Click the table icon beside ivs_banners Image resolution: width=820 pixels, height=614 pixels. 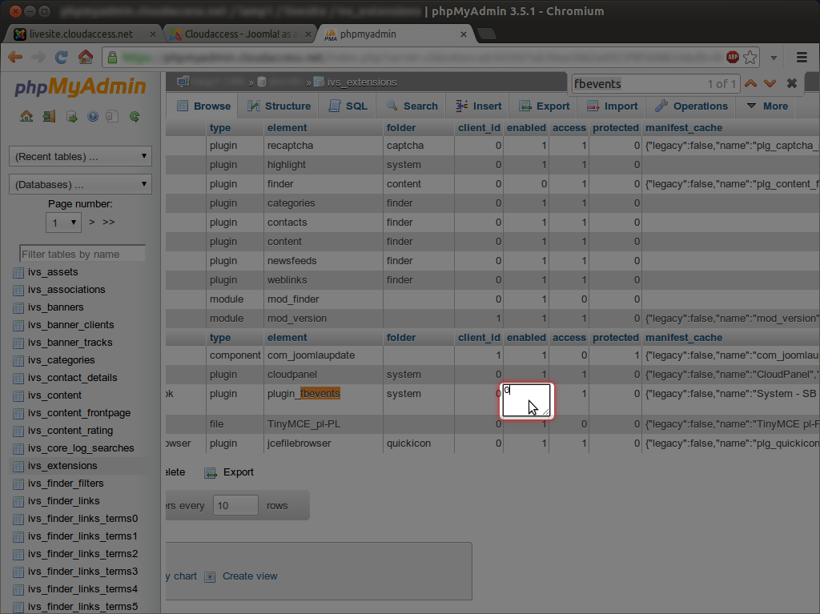tap(18, 307)
